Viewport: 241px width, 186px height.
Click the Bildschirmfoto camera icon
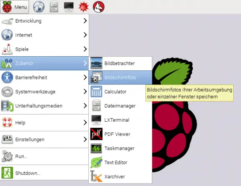click(96, 77)
